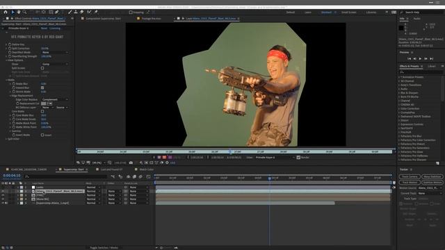Viewport: 445px width, 250px height.
Task: Open the BG Defocus Layer None dropdown
Action: tap(48, 108)
